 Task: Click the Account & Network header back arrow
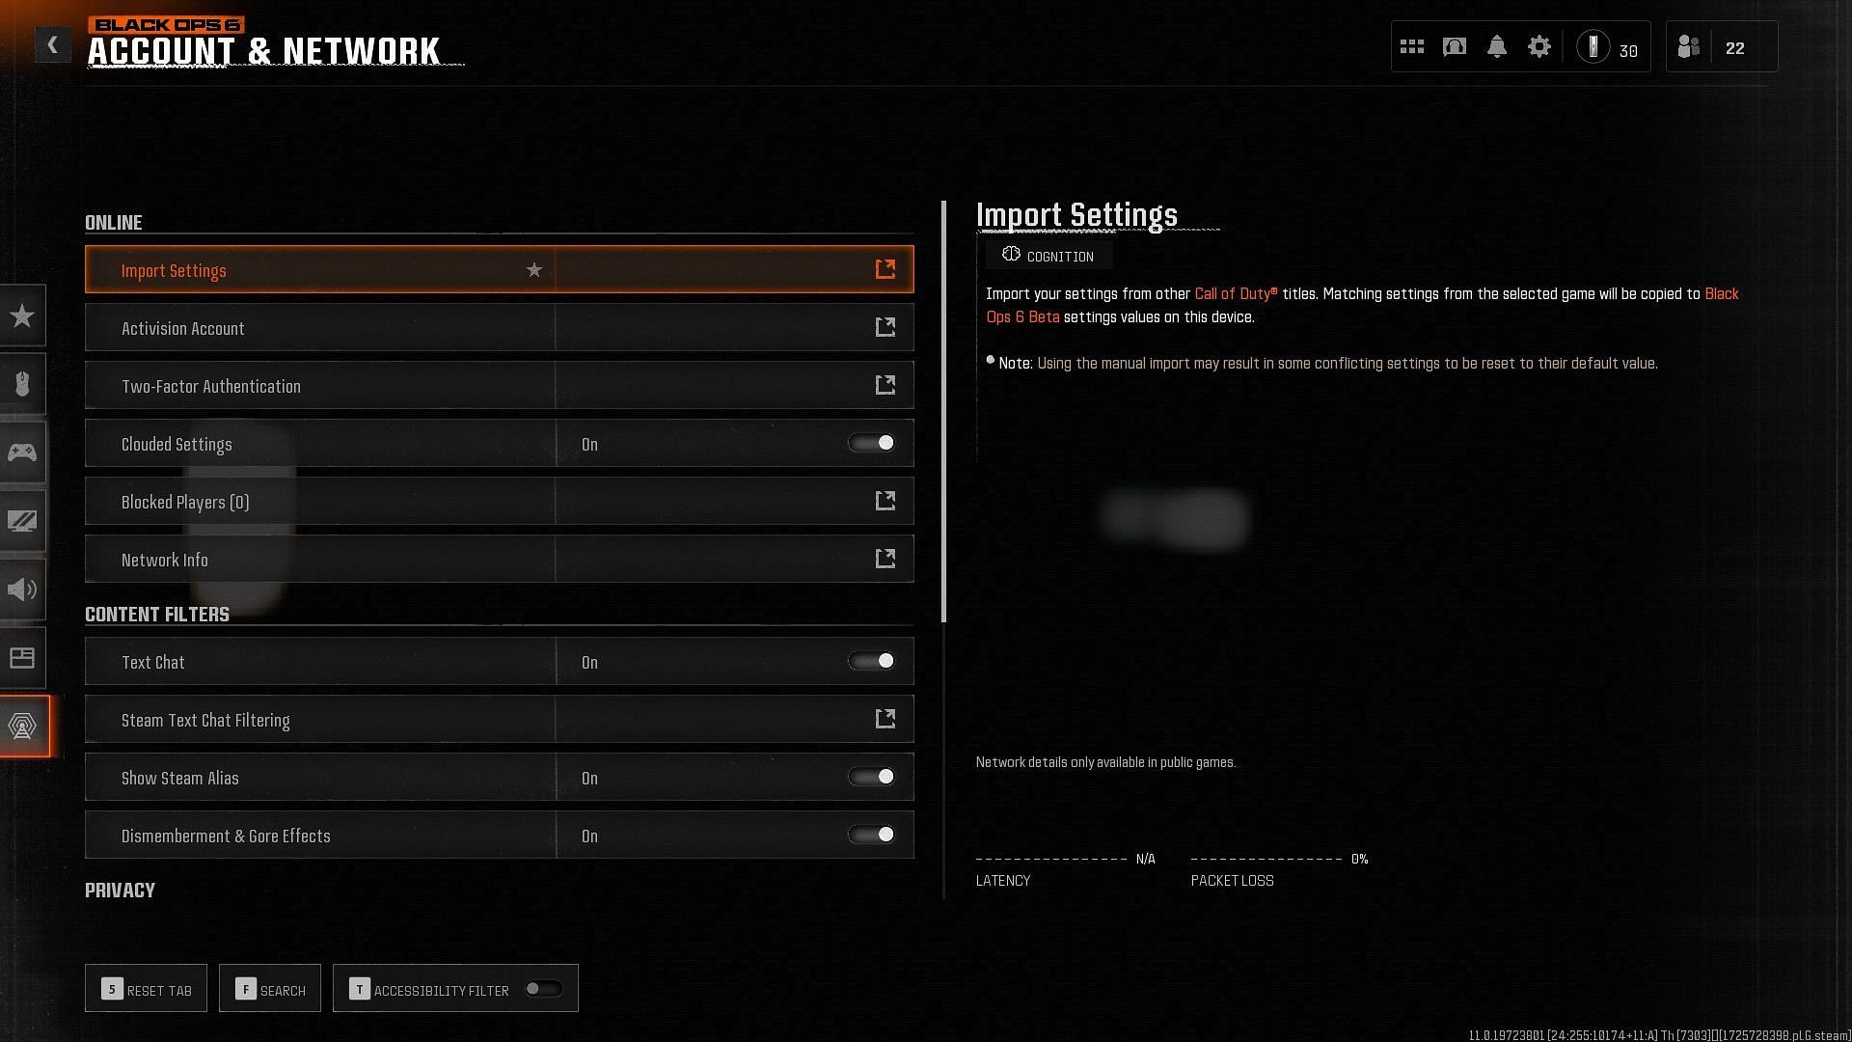coord(51,44)
